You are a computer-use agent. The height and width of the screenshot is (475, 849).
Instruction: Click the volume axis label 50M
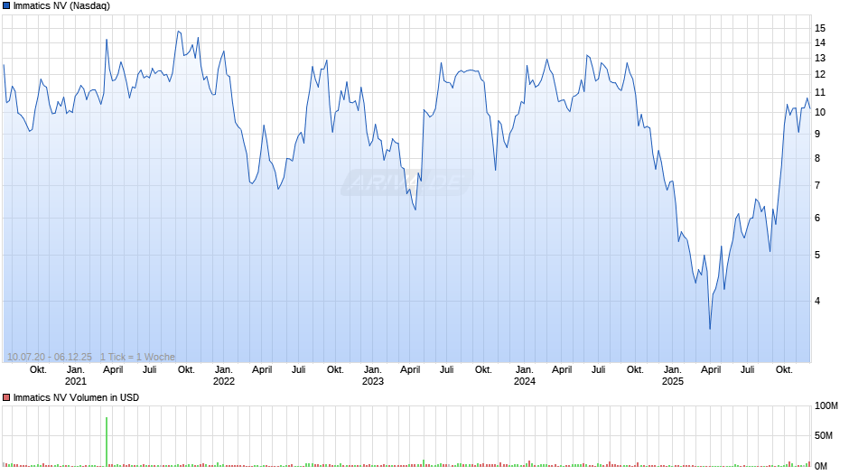point(824,436)
